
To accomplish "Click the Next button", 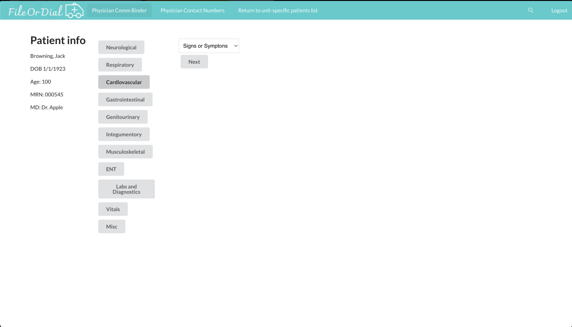I will pyautogui.click(x=194, y=61).
